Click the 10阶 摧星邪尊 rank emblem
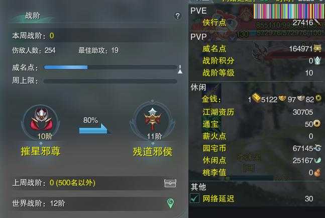The image size is (325, 218). (41, 121)
